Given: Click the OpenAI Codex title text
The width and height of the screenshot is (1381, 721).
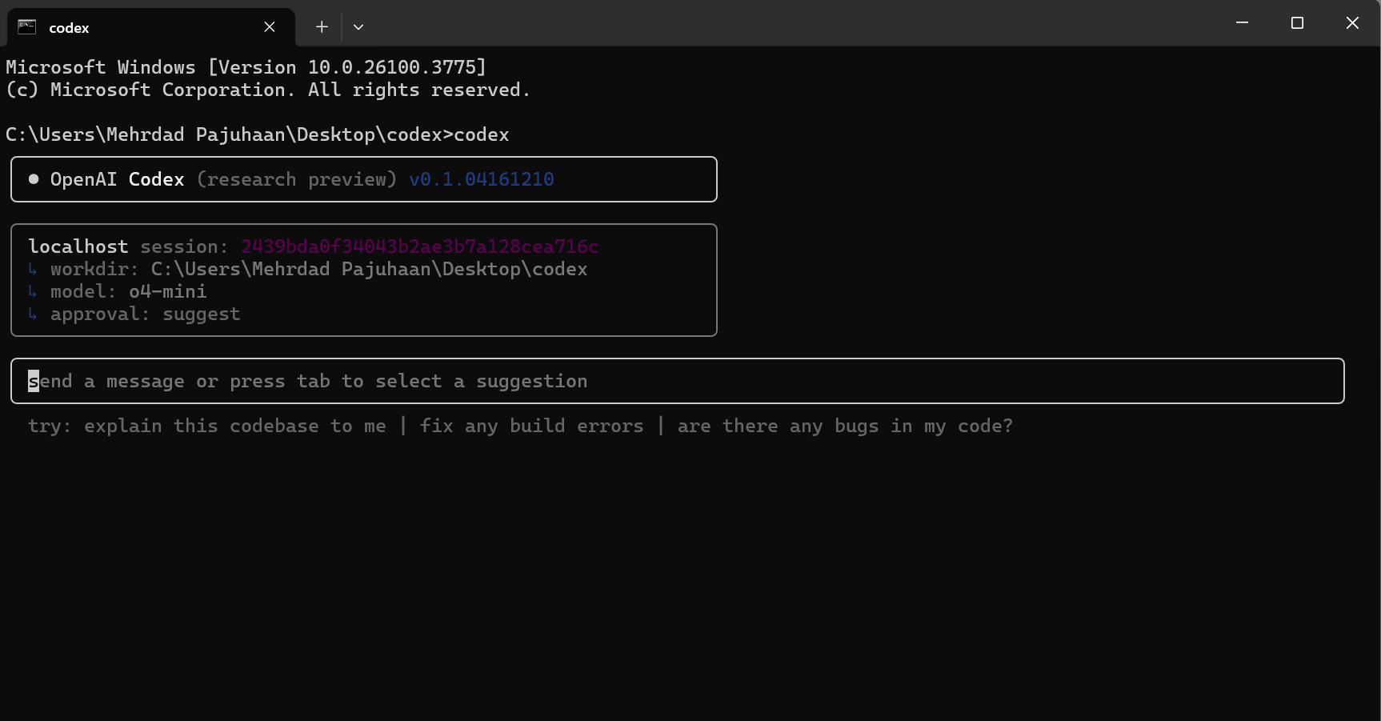Looking at the screenshot, I should coord(117,179).
